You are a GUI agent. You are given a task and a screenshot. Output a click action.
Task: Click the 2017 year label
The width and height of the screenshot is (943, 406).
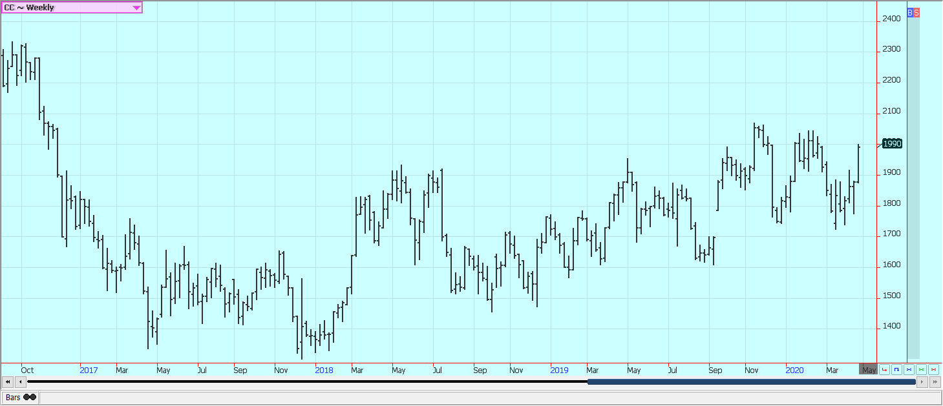pos(89,370)
